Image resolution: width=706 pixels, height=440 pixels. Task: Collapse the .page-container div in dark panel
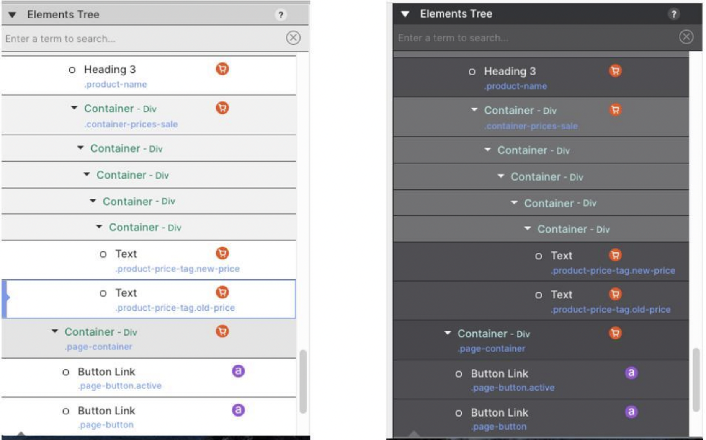pyautogui.click(x=448, y=333)
